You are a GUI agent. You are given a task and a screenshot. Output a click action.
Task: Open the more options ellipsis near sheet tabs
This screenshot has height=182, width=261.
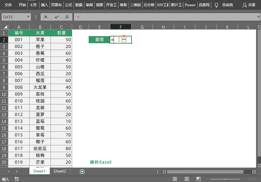[157, 171]
